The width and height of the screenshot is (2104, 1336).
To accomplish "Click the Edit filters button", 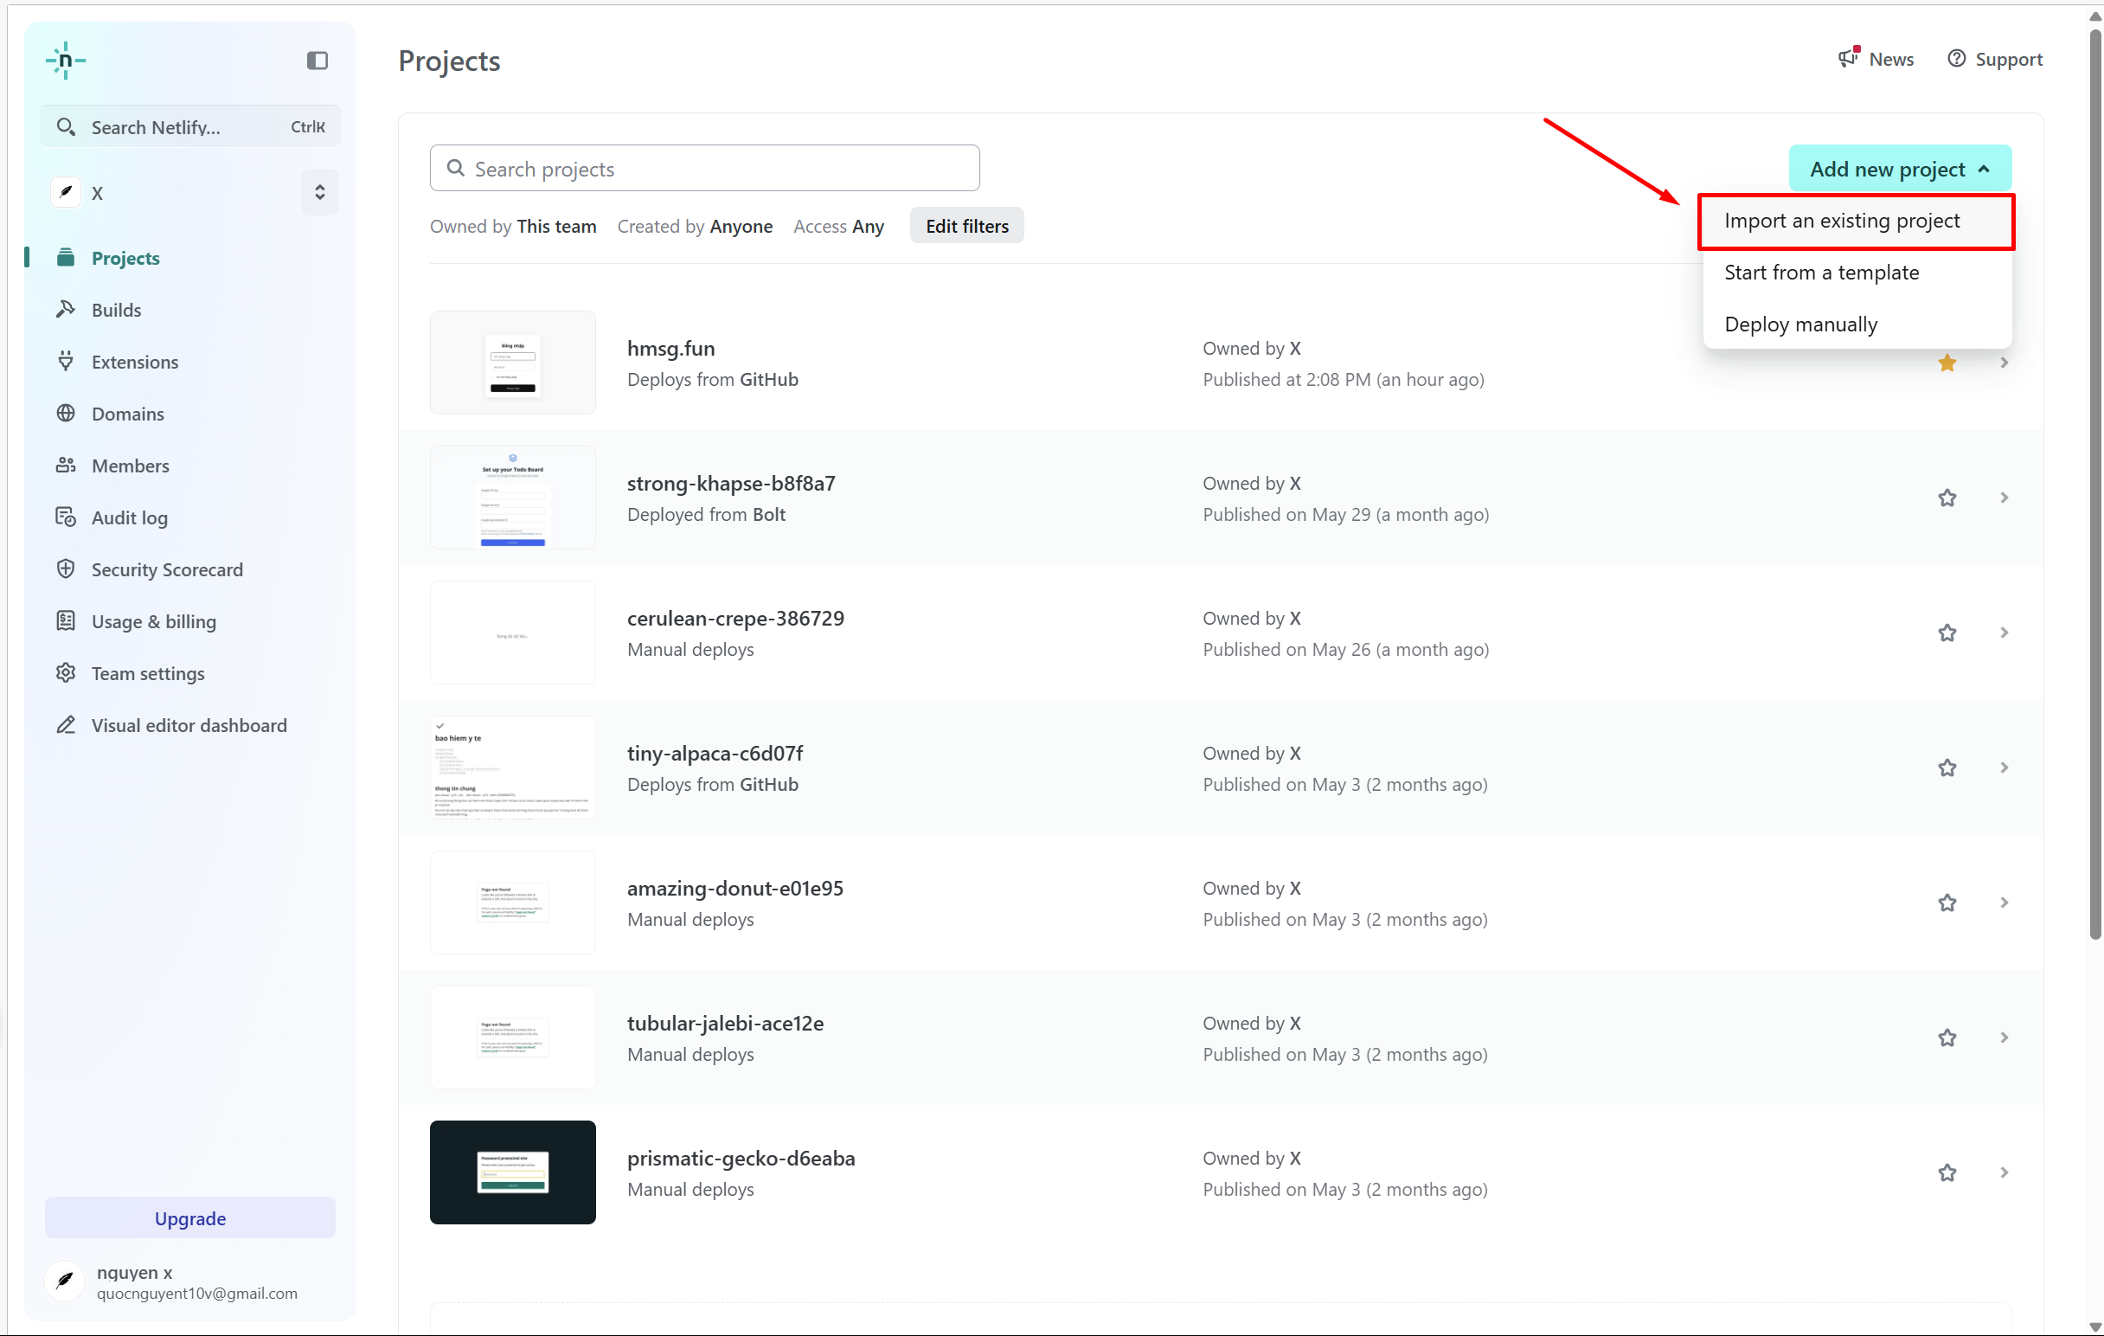I will point(966,227).
